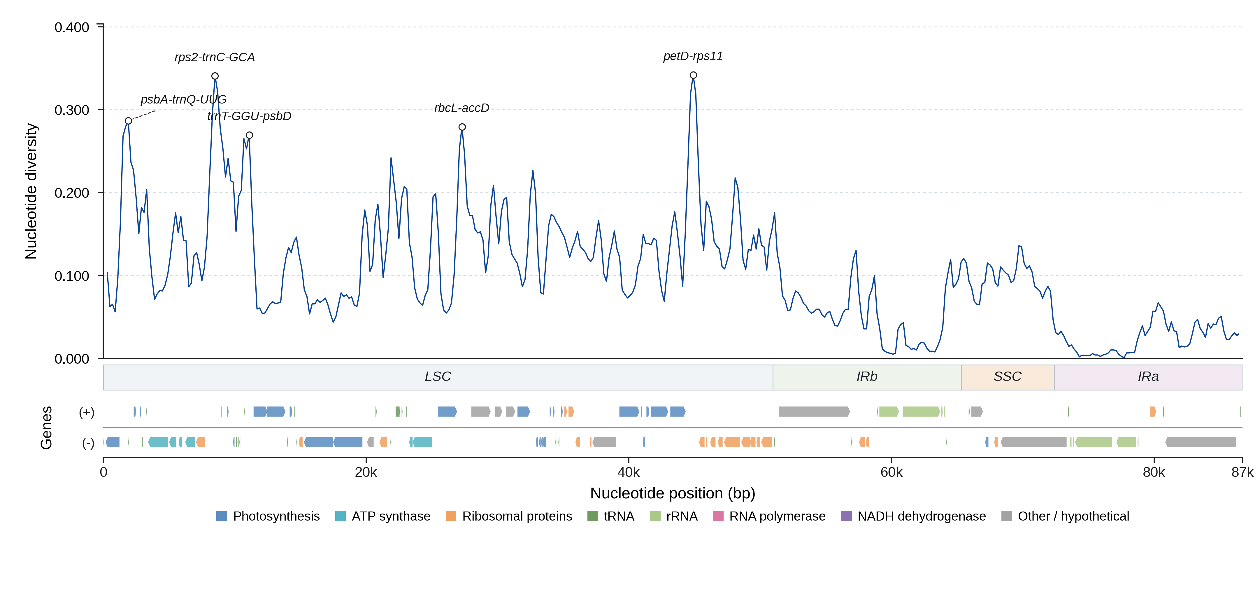Click the Other / hypothetical legend swatch
This screenshot has width=1260, height=613.
point(1007,516)
